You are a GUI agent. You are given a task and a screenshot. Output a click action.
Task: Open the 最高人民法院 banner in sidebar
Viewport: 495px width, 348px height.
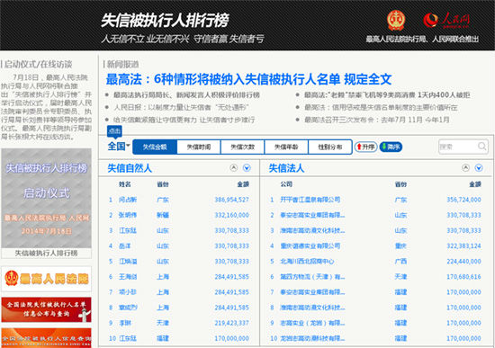[x=47, y=279]
